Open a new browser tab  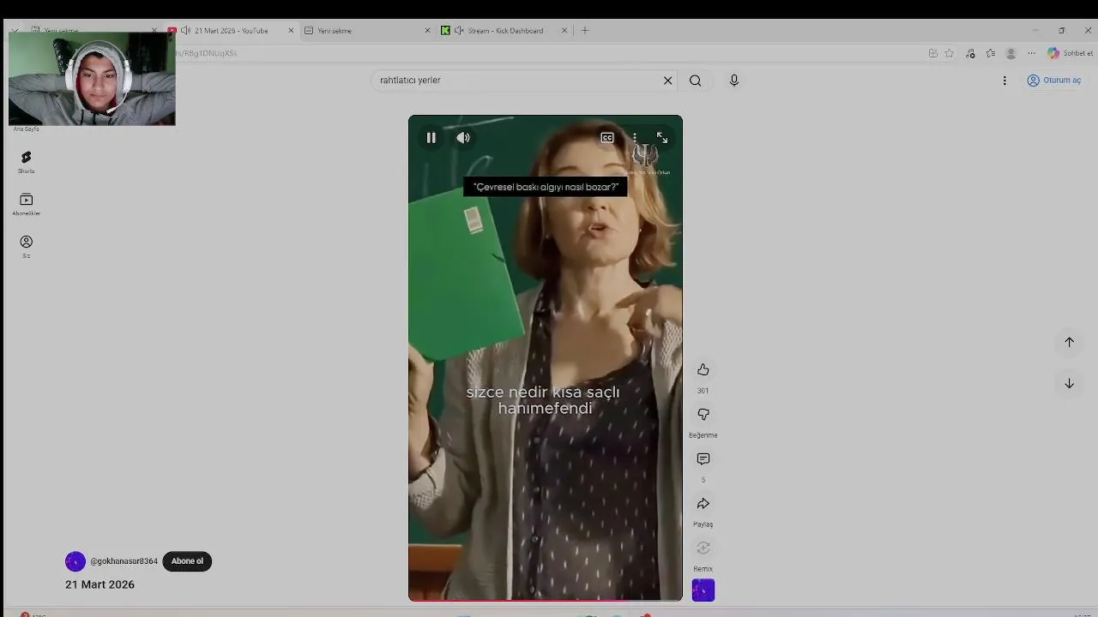click(585, 31)
